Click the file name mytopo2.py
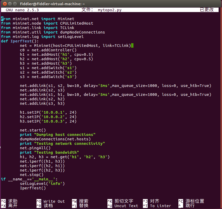This screenshot has width=222, height=209. coord(110,10)
